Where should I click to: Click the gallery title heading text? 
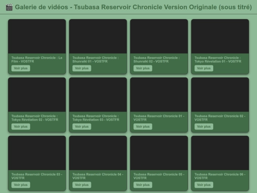[133, 7]
